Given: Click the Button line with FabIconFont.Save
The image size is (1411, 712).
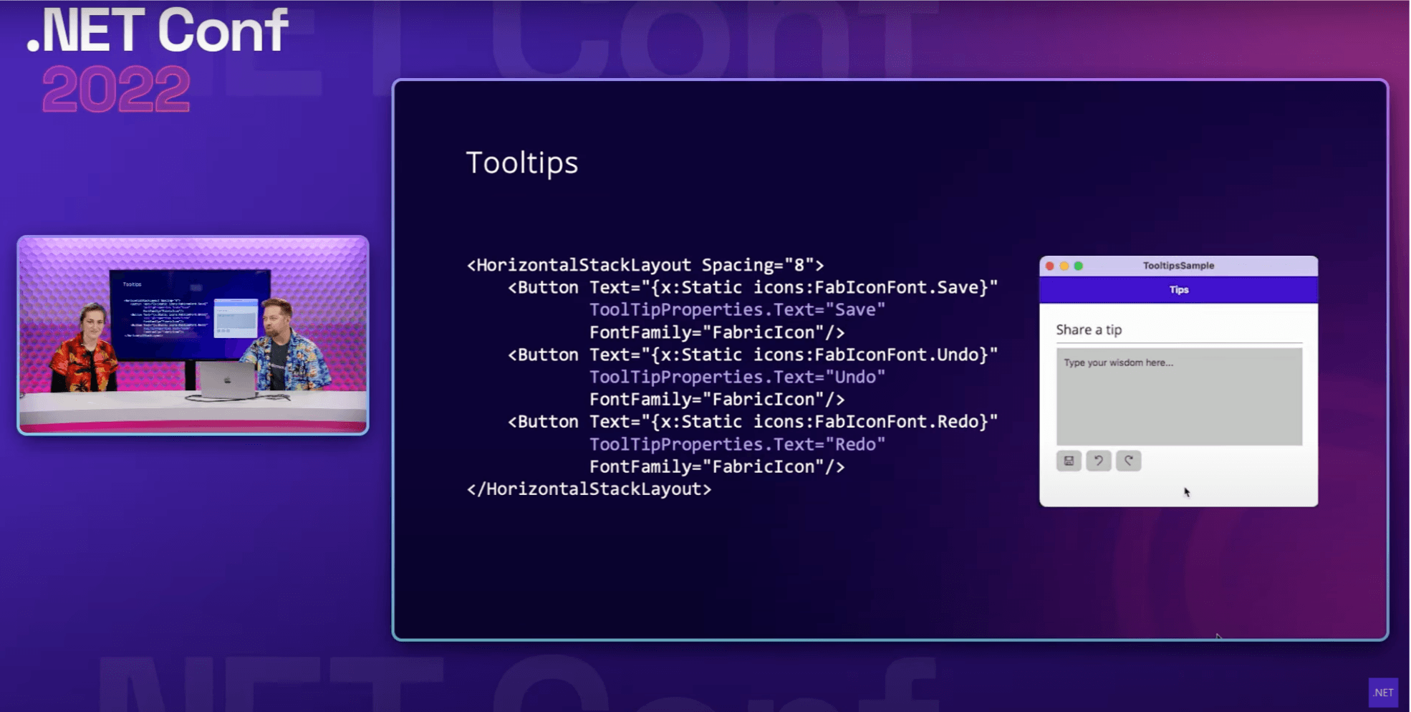Looking at the screenshot, I should click(x=753, y=288).
